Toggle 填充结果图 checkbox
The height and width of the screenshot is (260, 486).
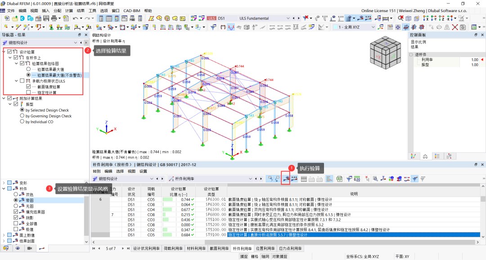(16, 212)
